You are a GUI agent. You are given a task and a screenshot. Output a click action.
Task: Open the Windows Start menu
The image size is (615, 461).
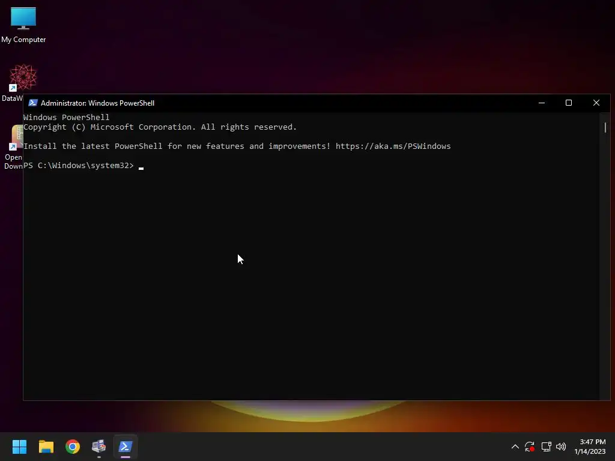tap(19, 447)
